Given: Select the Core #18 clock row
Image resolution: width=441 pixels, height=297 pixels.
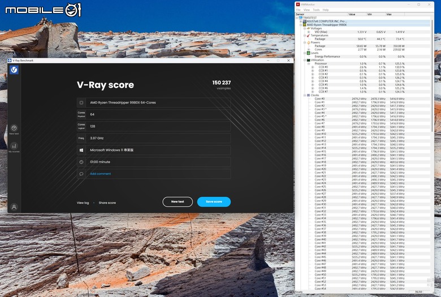Looking at the screenshot, I should 363,162.
